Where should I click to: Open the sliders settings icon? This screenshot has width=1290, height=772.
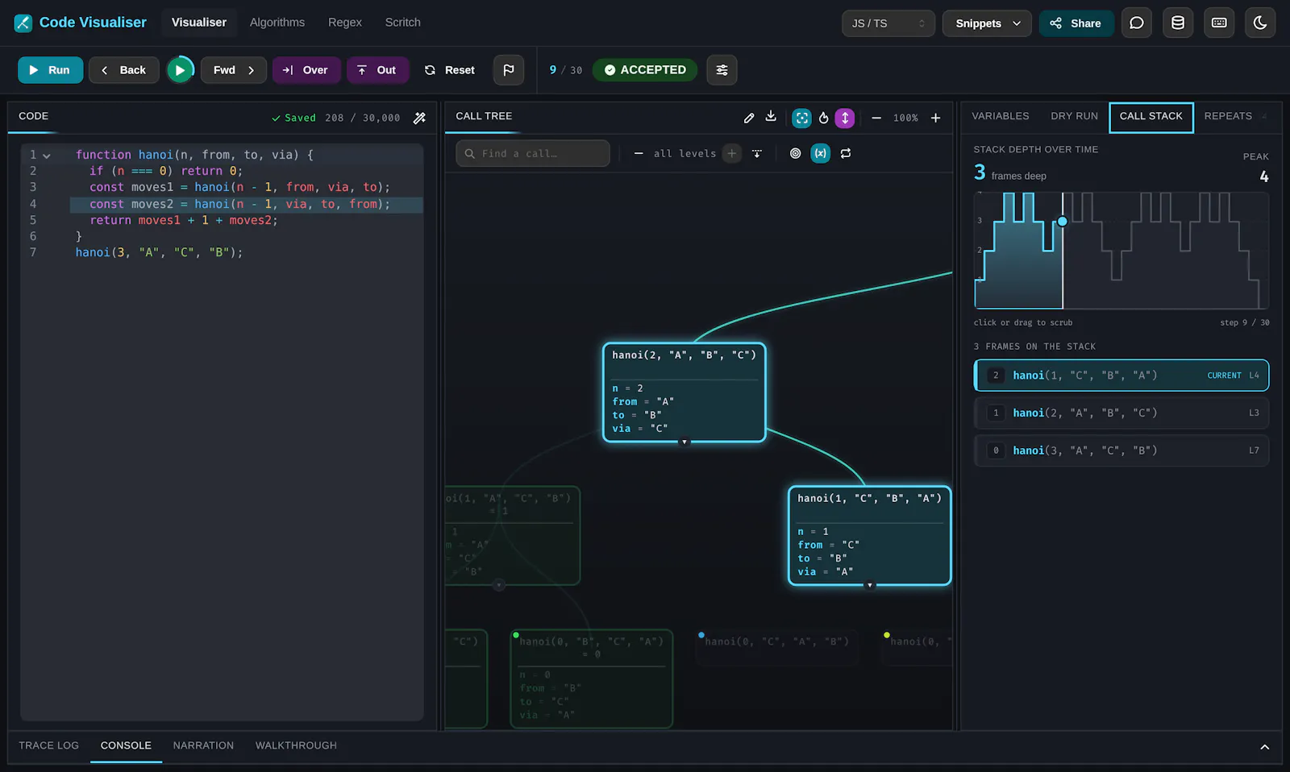[722, 70]
